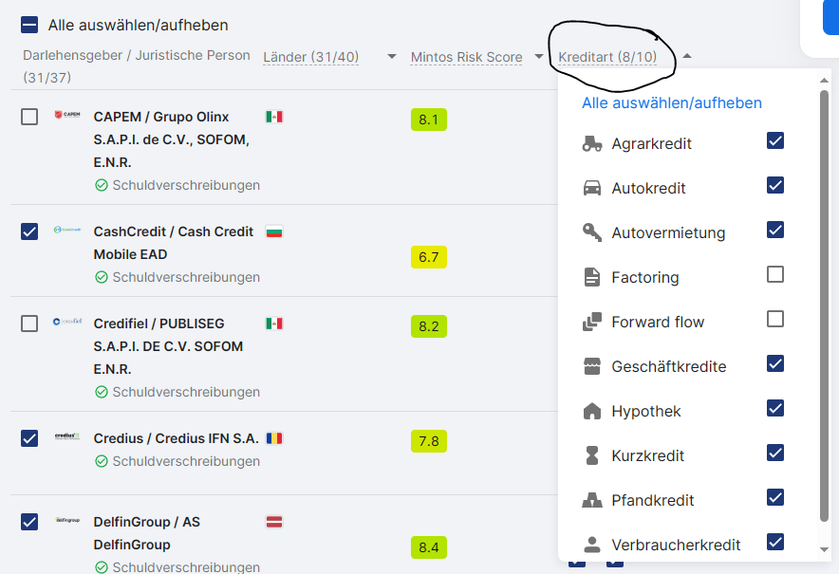Click the house icon for Hypothek
839x574 pixels.
tap(592, 411)
